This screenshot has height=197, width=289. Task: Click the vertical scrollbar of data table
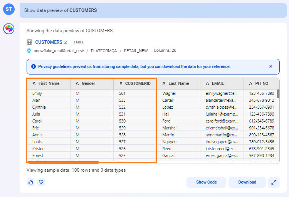tap(278, 94)
